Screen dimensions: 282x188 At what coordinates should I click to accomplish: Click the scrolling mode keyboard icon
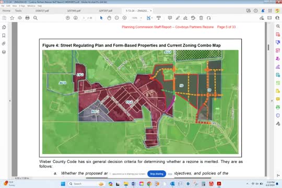pyautogui.click(x=159, y=18)
